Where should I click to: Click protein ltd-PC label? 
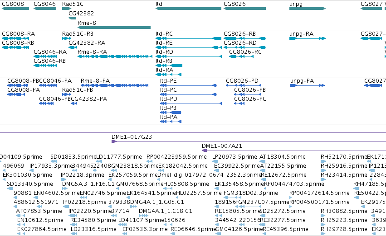click(x=168, y=90)
